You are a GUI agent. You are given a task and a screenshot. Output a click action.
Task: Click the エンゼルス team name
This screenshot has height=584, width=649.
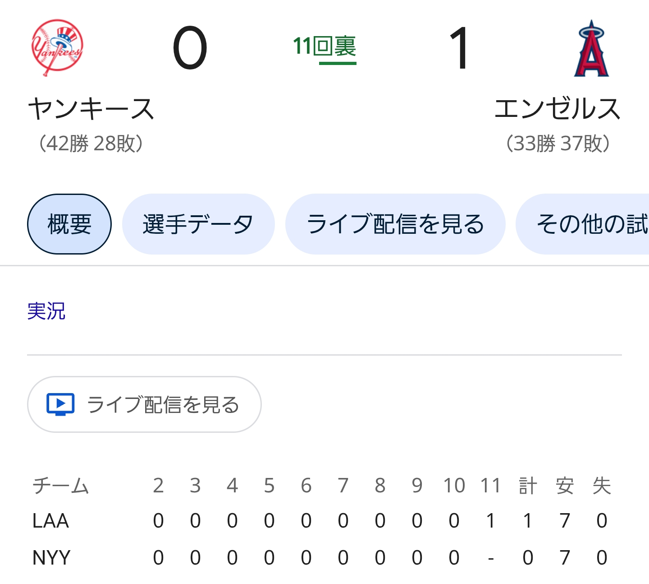558,109
